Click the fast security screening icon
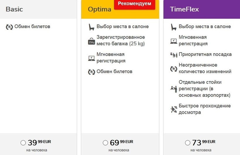 (x=174, y=110)
